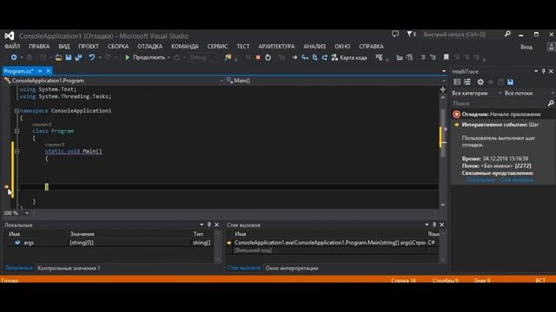Open the АРХИТЕКТУРА menu
556x312 pixels.
point(276,46)
